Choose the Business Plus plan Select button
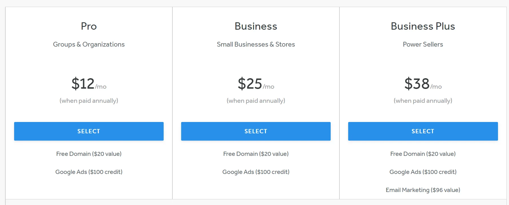 423,131
